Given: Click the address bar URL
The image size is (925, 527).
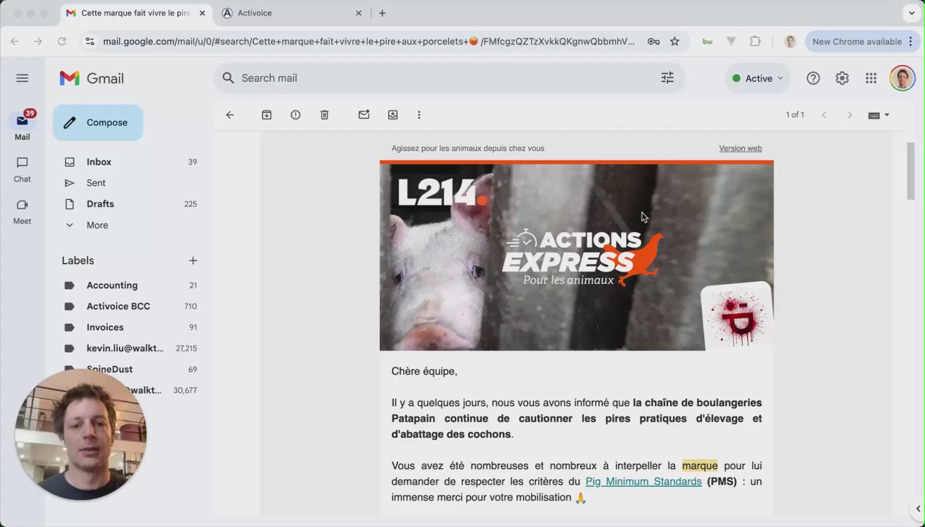Looking at the screenshot, I should point(369,42).
